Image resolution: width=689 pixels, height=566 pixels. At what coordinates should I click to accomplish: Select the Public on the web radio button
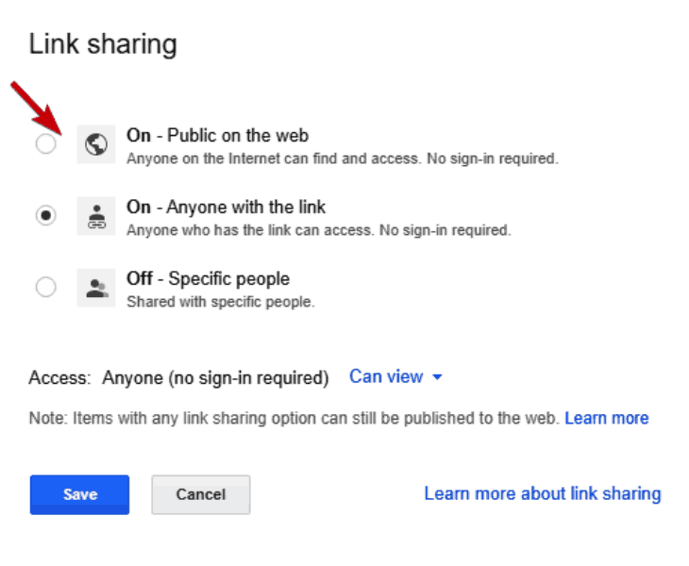click(45, 144)
